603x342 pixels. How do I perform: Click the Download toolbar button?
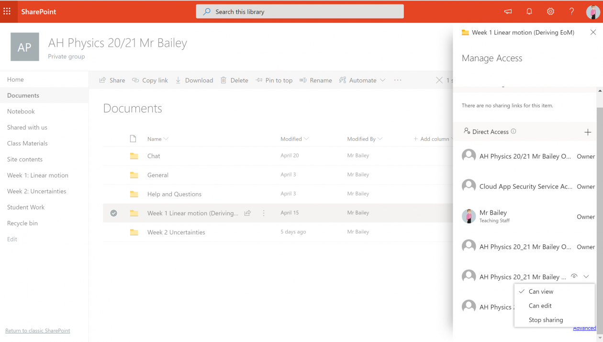(x=194, y=80)
